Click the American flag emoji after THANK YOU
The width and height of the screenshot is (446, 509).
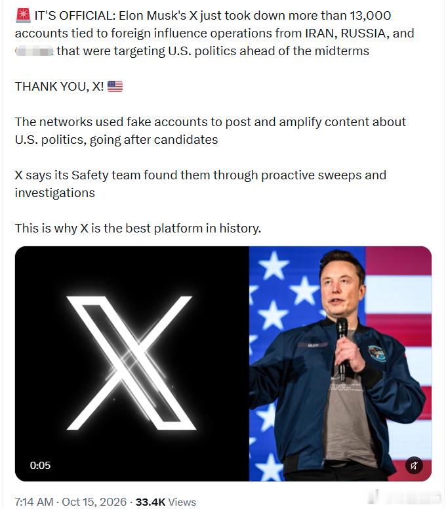pyautogui.click(x=115, y=86)
